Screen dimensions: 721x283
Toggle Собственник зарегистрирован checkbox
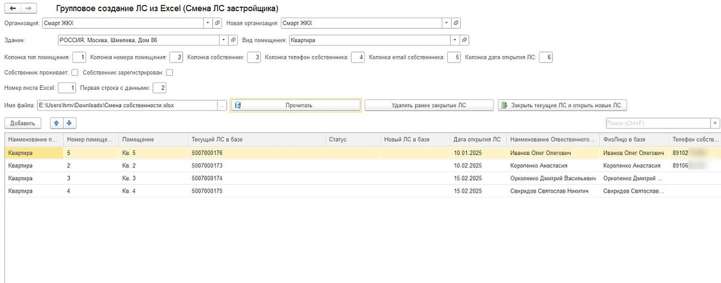coord(169,72)
